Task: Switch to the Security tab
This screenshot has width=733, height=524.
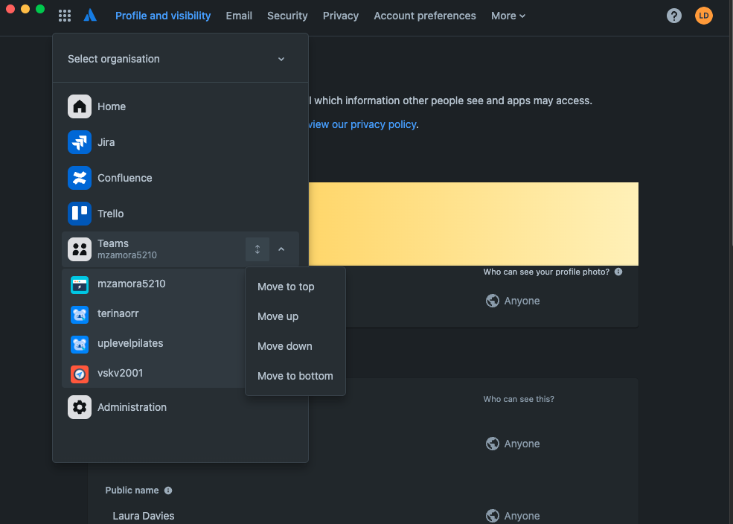Action: pyautogui.click(x=287, y=16)
